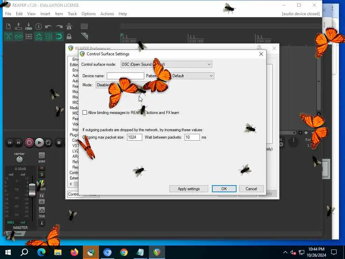
Task: Open the Actions menu
Action: click(x=107, y=13)
